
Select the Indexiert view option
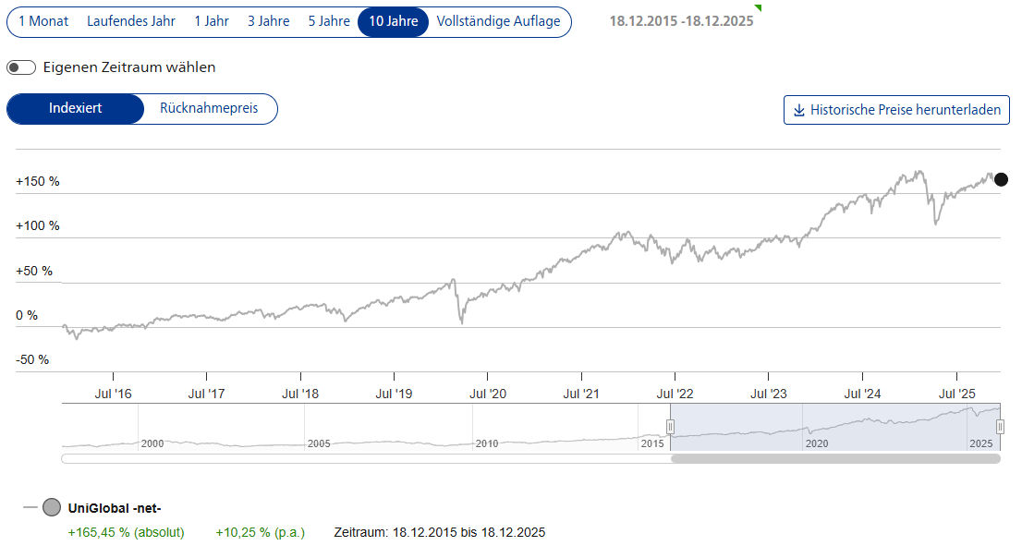pos(76,109)
